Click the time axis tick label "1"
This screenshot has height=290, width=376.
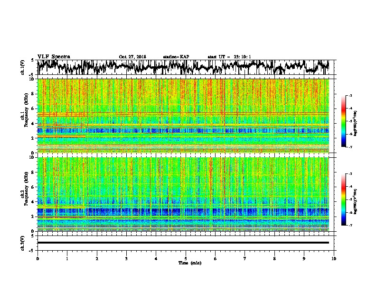coord(67,259)
